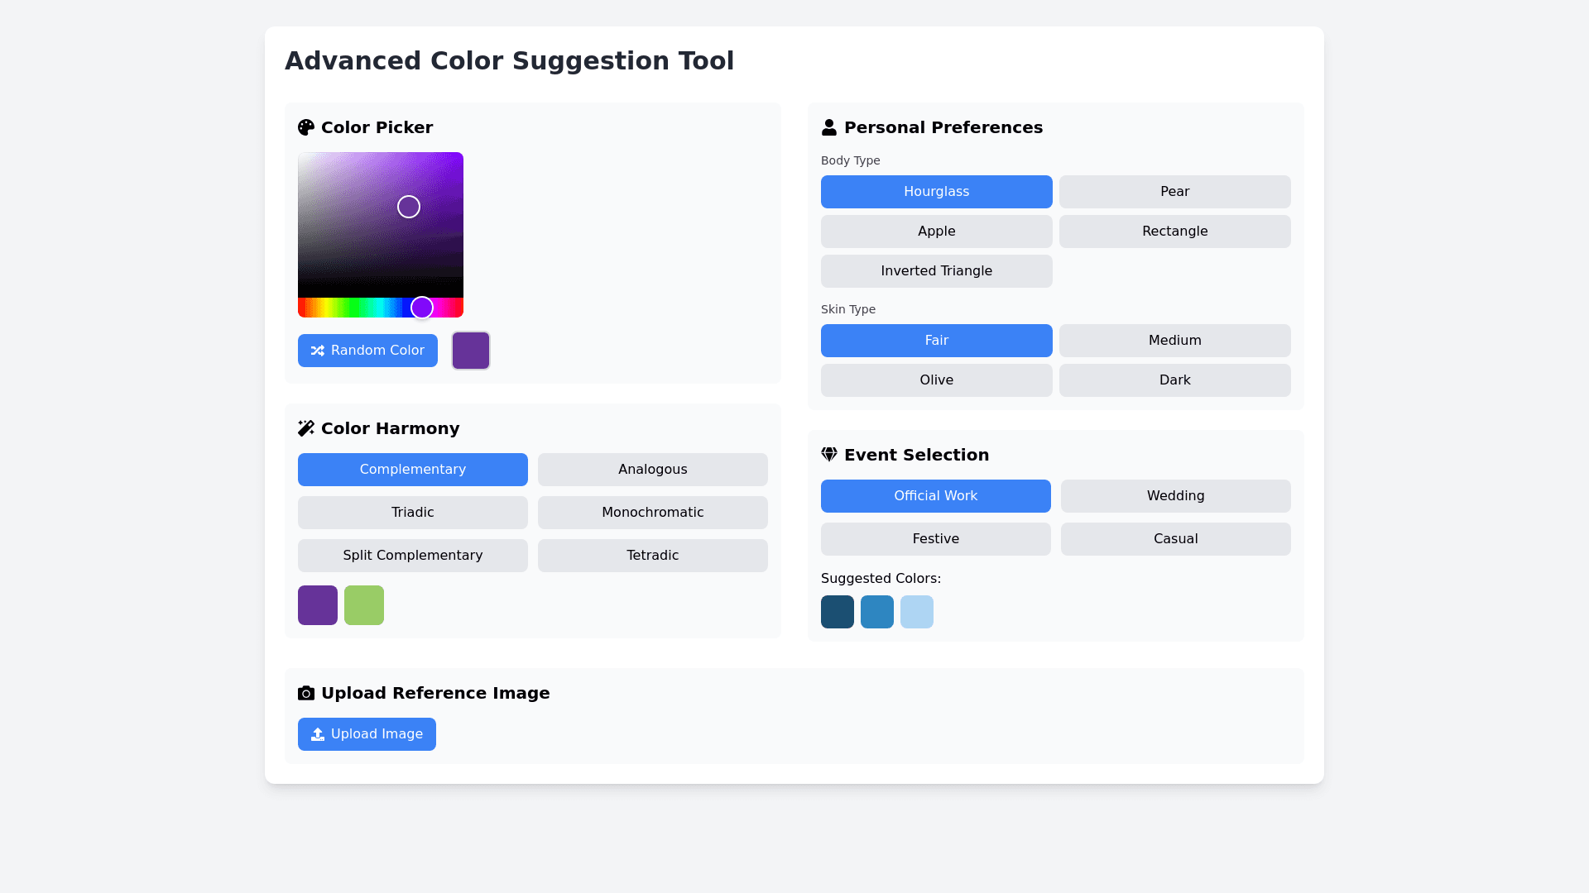Viewport: 1589px width, 893px height.
Task: Switch harmony to Split Complementary
Action: (412, 556)
